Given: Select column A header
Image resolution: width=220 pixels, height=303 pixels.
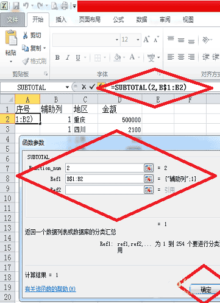Looking at the screenshot, I should (27, 99).
